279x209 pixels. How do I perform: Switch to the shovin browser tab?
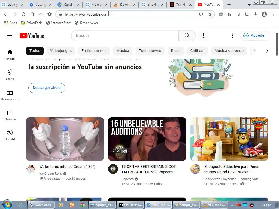153,5
